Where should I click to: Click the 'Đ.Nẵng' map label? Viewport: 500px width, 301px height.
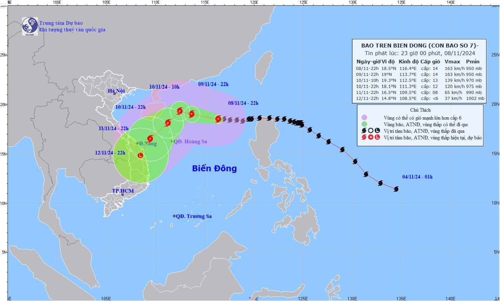(x=148, y=144)
